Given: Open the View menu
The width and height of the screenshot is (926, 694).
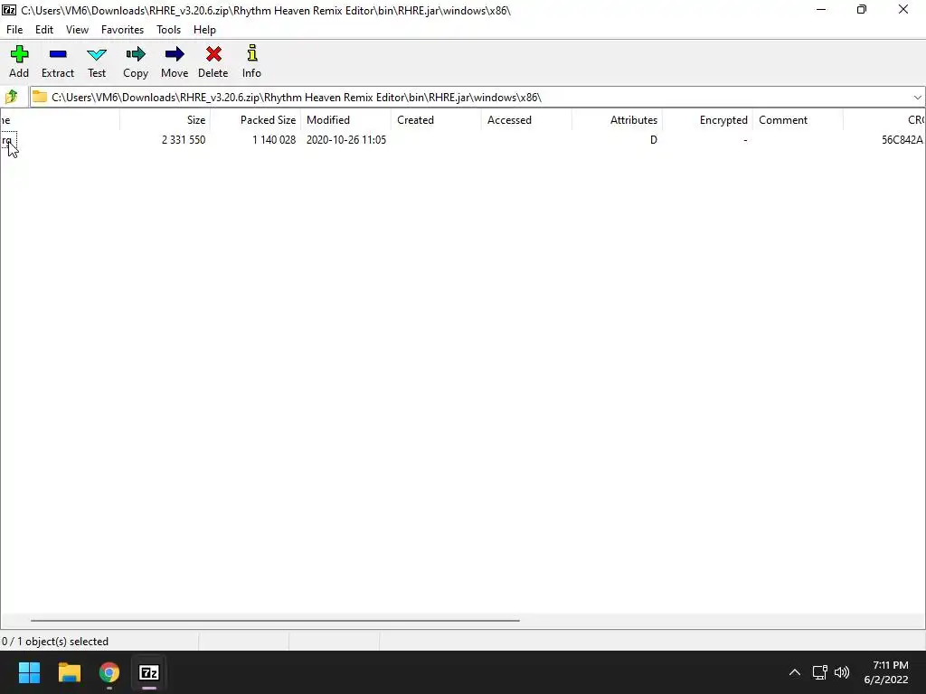Looking at the screenshot, I should (x=78, y=30).
